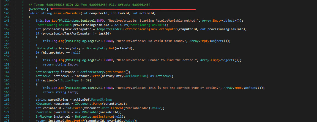Image resolution: width=317 pixels, height=122 pixels.
Task: Click the ActionType property on line 163
Action: 70,80
